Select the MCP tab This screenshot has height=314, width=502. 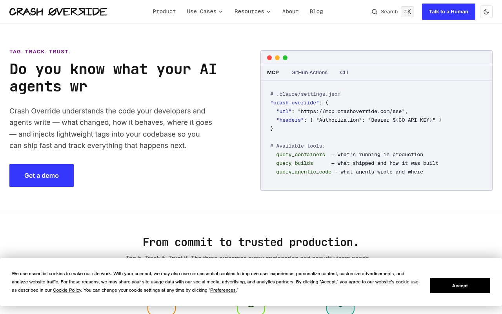tap(273, 73)
